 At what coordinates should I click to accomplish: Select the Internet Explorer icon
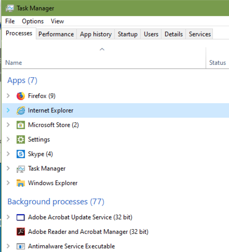coord(21,110)
